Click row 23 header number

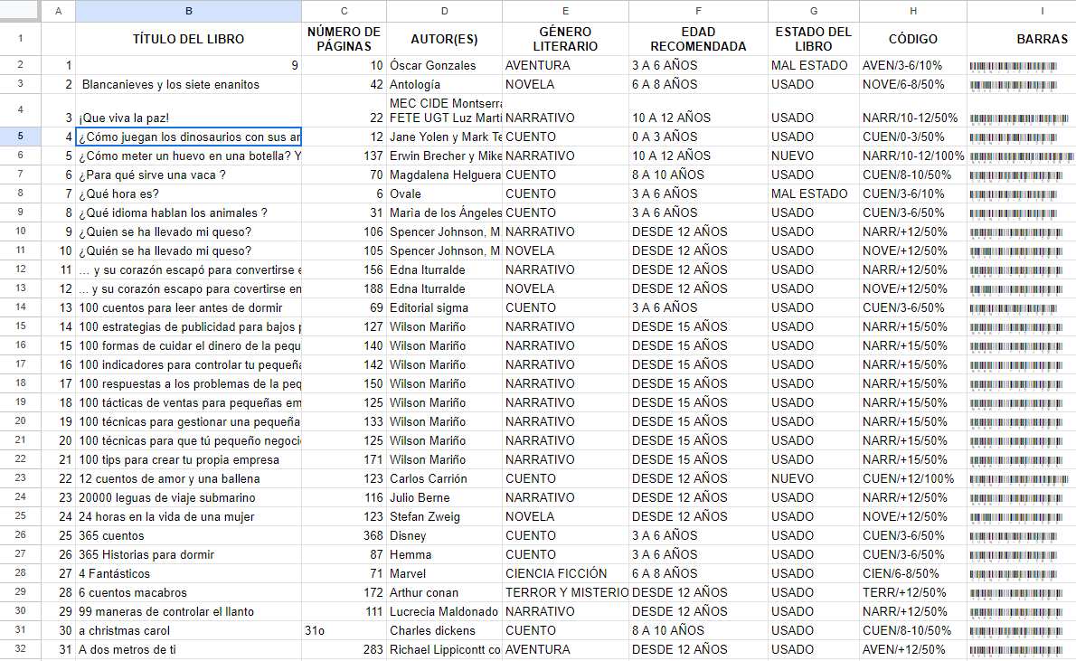[20, 478]
